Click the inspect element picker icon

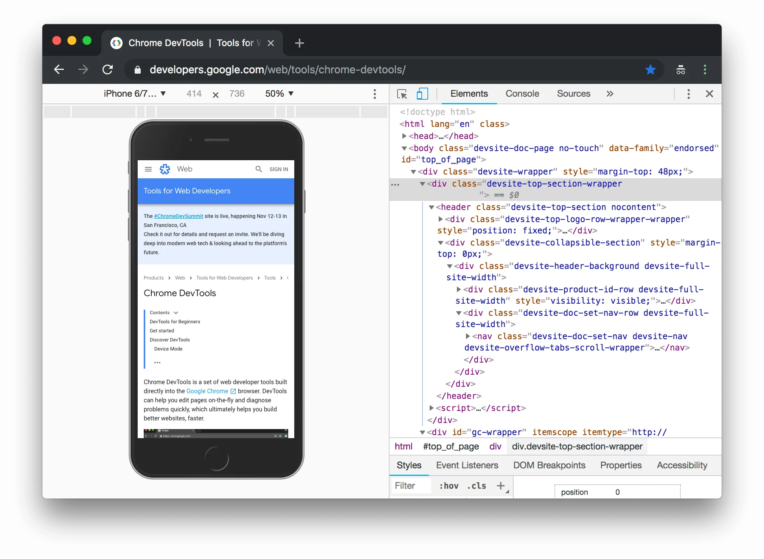(402, 94)
